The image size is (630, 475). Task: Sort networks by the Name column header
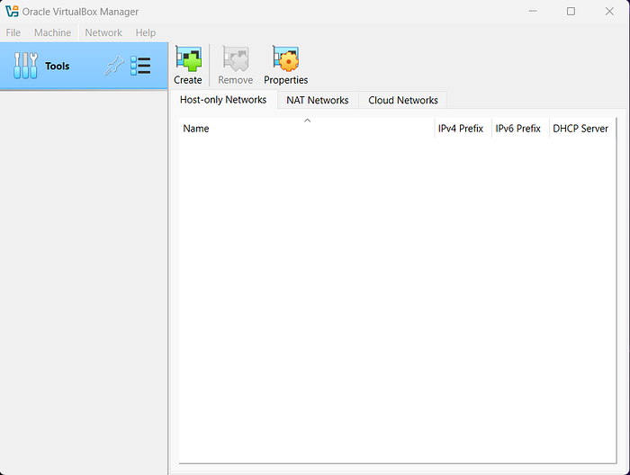[307, 129]
